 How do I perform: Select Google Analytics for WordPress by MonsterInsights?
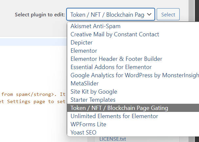coord(133,75)
